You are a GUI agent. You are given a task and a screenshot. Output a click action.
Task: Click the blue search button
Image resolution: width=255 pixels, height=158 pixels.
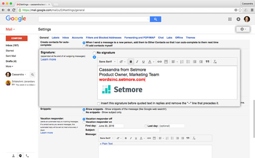156,19
